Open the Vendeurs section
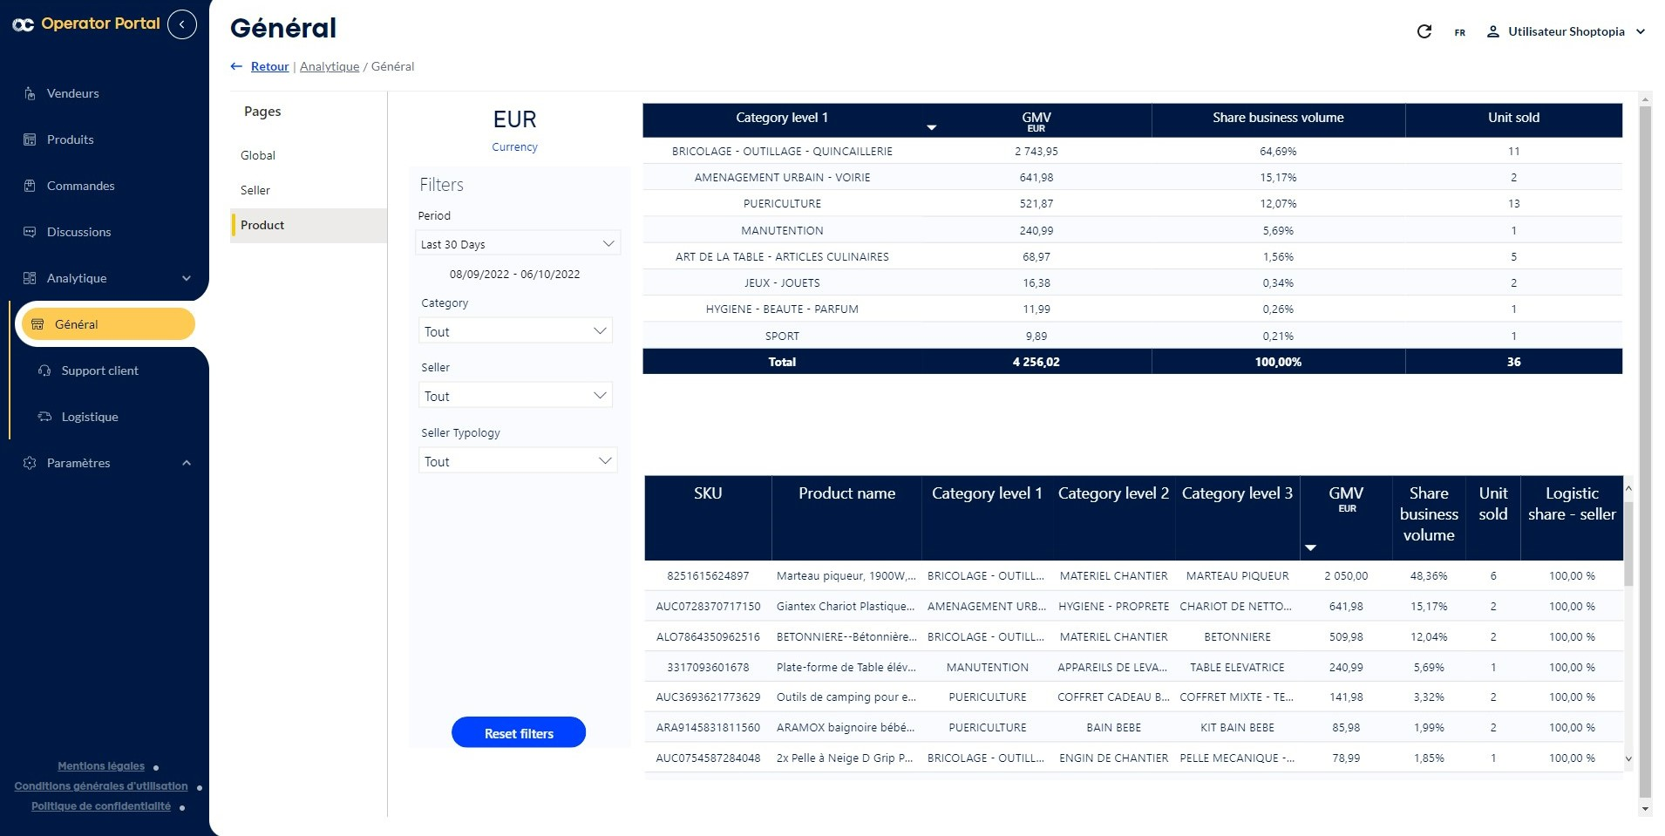 click(x=73, y=93)
